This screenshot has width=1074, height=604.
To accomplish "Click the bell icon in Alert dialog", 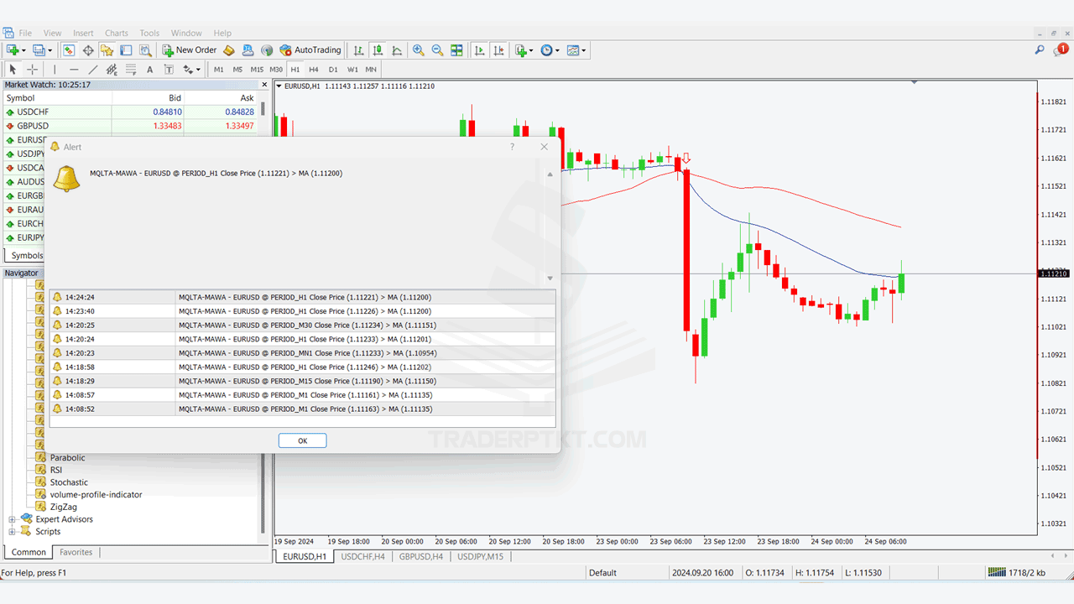I will (x=66, y=178).
